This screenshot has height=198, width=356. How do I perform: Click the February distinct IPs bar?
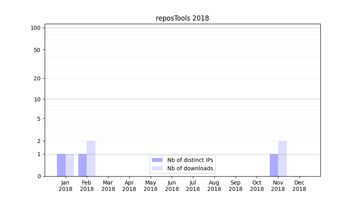tap(82, 165)
